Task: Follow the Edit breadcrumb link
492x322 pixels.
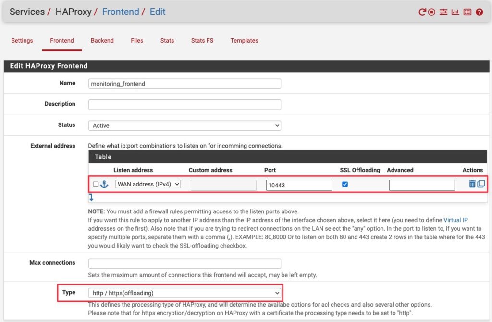Action: pyautogui.click(x=158, y=12)
